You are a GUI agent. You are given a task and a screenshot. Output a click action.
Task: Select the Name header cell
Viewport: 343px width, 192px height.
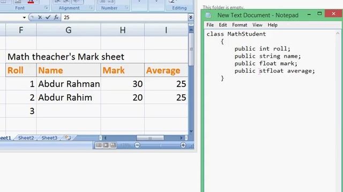pyautogui.click(x=69, y=70)
